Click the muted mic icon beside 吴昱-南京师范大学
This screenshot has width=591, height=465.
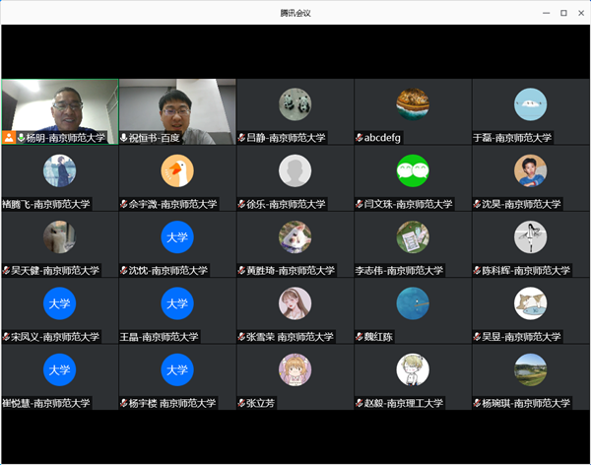click(477, 337)
